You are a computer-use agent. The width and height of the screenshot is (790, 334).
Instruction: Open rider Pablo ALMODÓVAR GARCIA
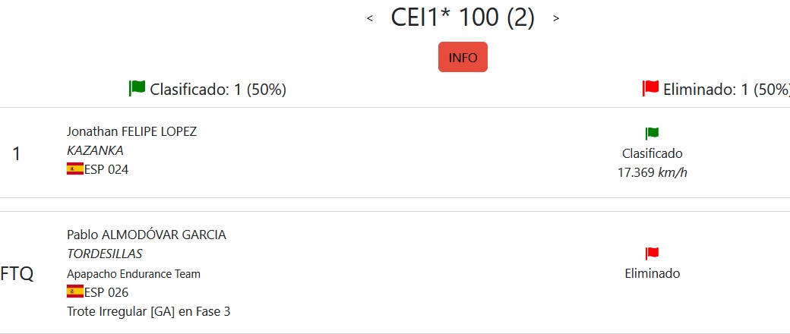coord(146,235)
